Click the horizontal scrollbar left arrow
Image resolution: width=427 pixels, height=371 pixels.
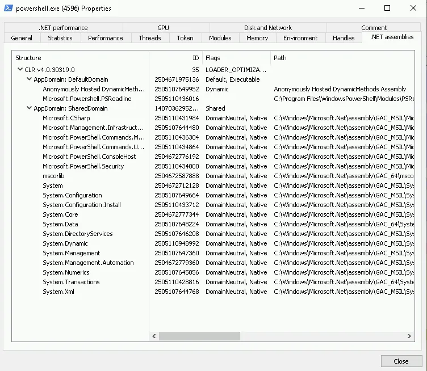coord(154,336)
